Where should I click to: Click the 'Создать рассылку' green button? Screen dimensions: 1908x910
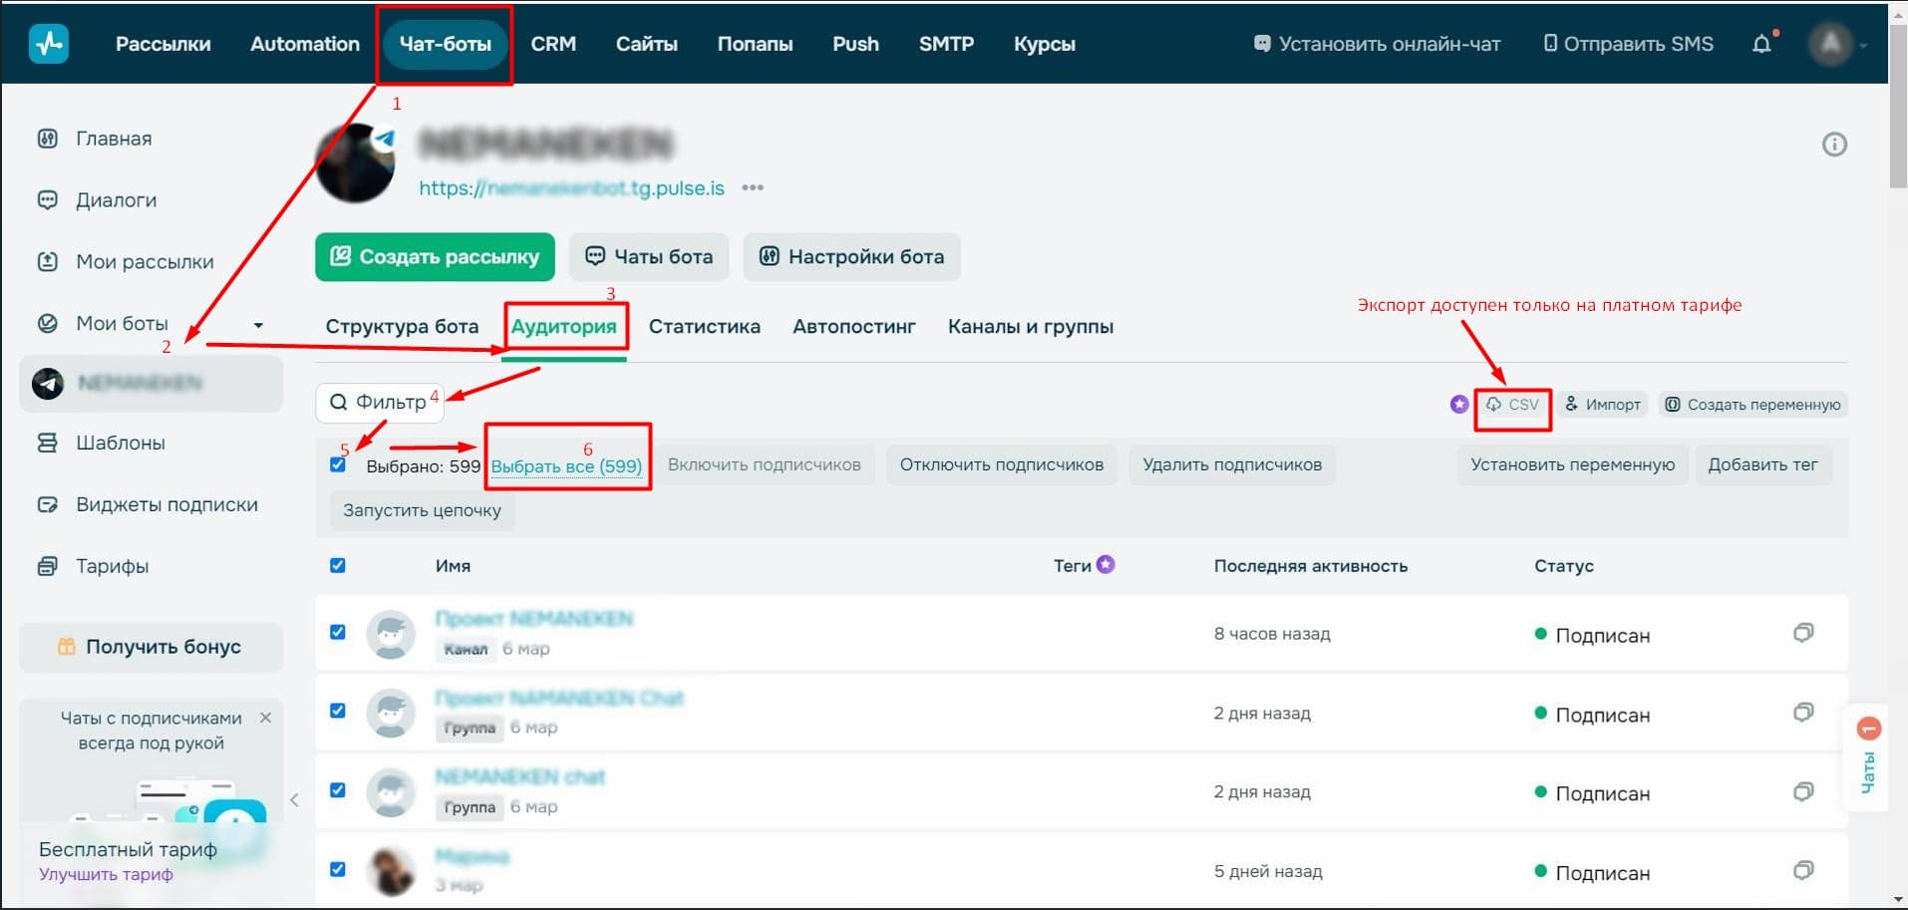point(435,257)
